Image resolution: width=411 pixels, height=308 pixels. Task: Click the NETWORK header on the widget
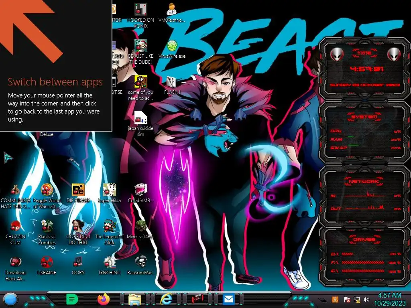(x=364, y=181)
